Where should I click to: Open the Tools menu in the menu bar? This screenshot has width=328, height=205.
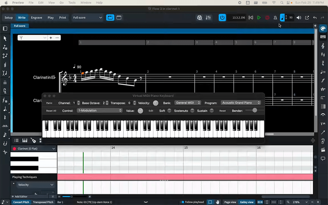click(x=72, y=3)
